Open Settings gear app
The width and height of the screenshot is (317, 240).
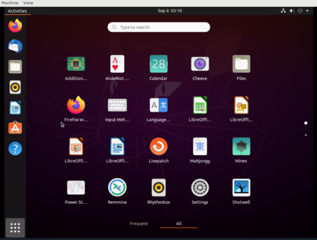(200, 188)
